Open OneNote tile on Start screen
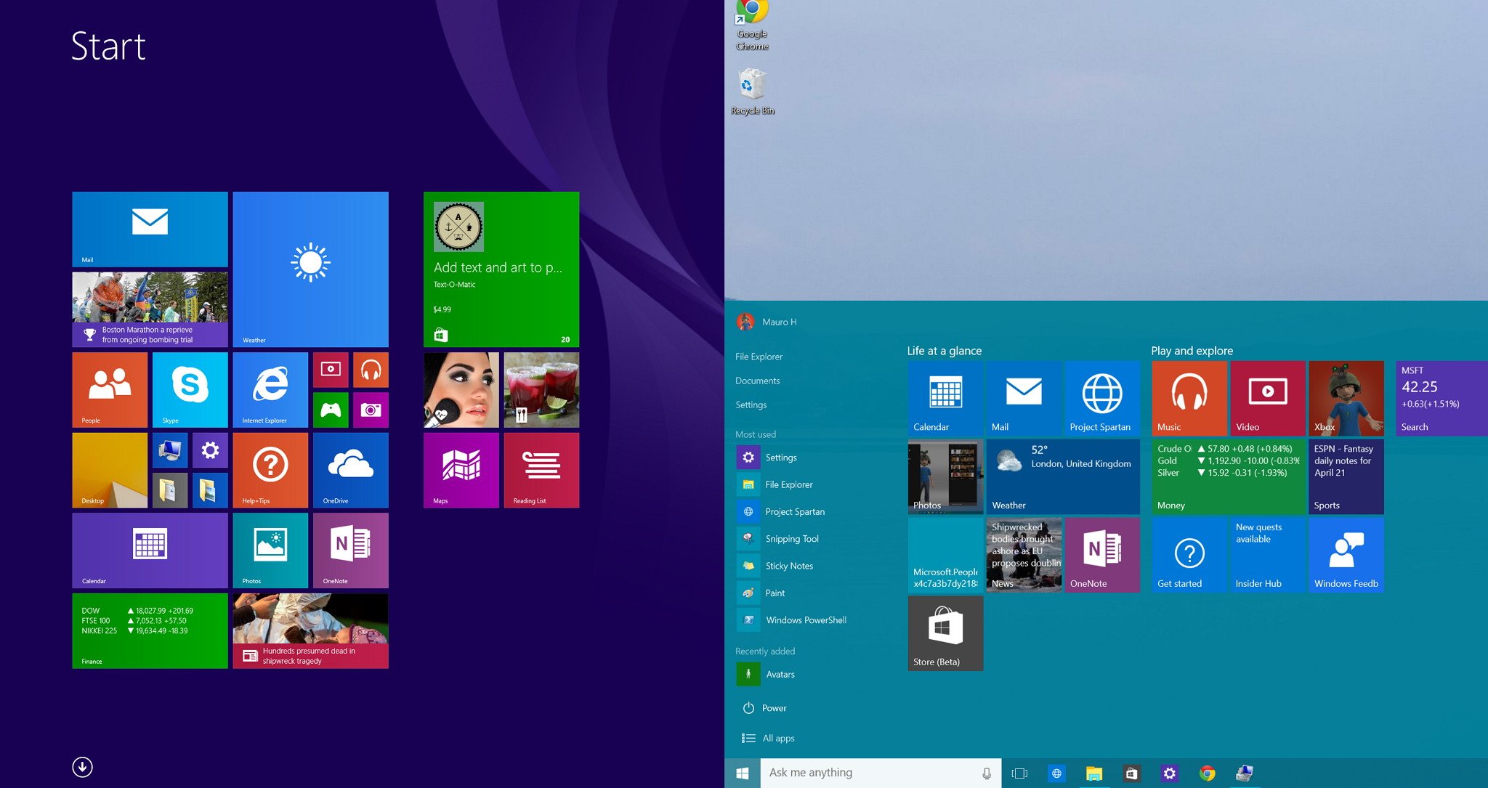 point(350,550)
